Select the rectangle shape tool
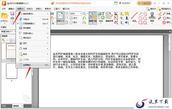This screenshot has height=109, width=172. tap(140, 23)
